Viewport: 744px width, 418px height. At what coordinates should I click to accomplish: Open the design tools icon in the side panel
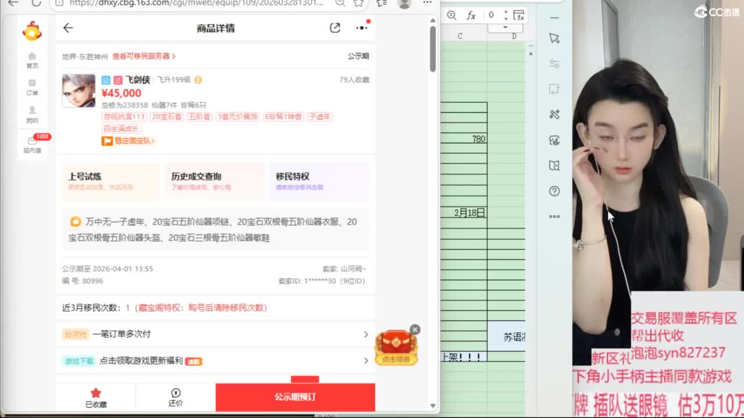click(x=555, y=115)
